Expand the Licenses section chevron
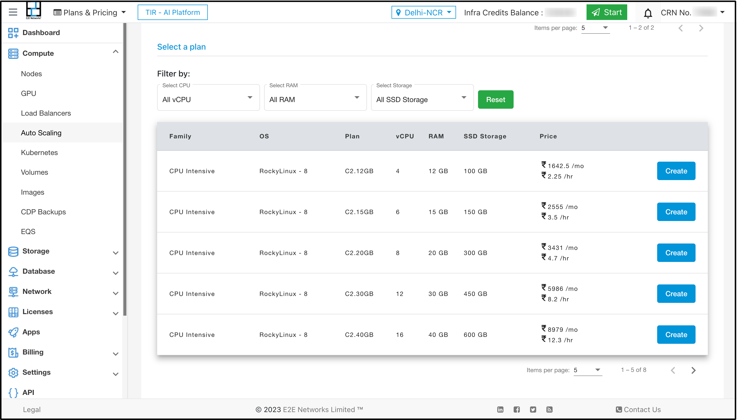Screen dimensions: 737x420 (x=115, y=314)
